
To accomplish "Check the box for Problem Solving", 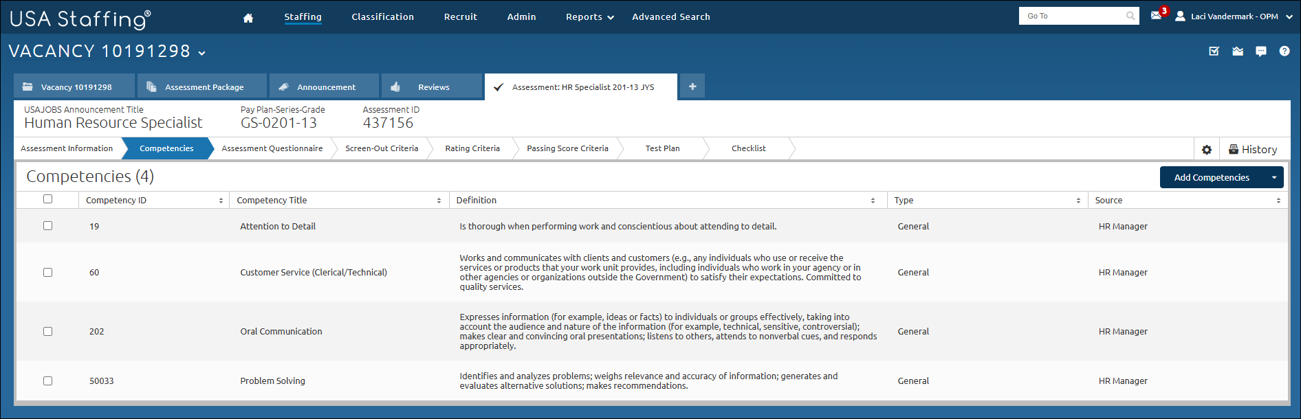I will click(x=47, y=381).
